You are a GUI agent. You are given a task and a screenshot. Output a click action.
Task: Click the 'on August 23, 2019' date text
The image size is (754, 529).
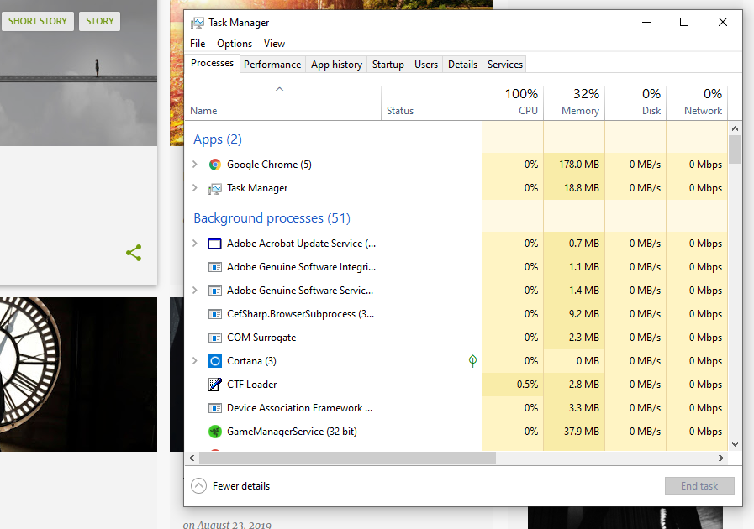pyautogui.click(x=227, y=525)
